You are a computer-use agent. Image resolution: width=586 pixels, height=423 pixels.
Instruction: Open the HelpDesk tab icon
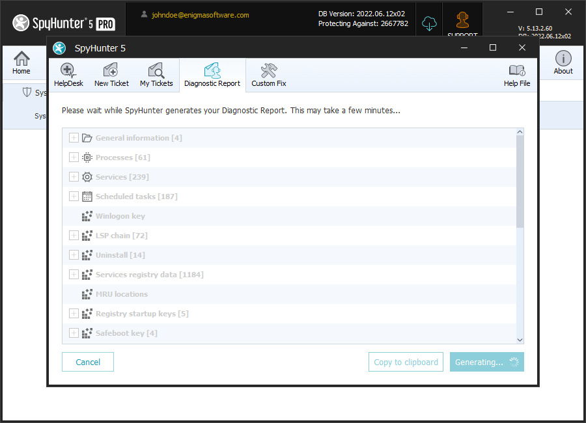(x=68, y=70)
